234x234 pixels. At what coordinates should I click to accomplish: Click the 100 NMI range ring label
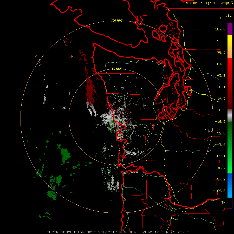117,21
